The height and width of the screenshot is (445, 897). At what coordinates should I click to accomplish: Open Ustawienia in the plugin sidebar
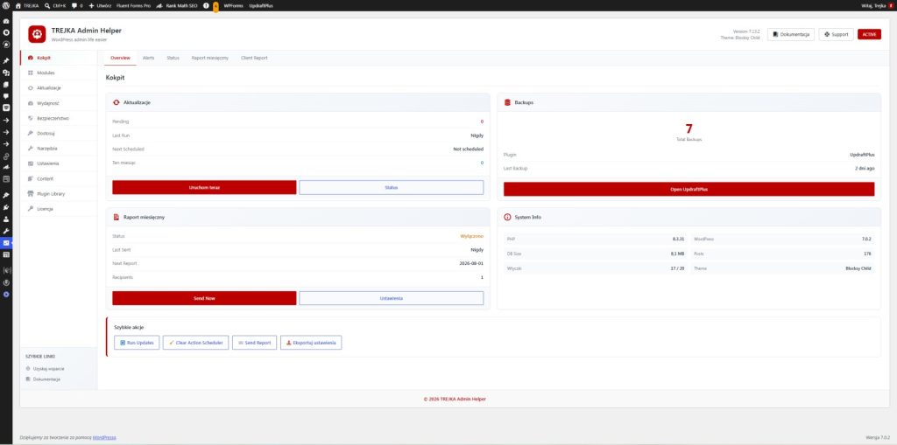click(59, 163)
